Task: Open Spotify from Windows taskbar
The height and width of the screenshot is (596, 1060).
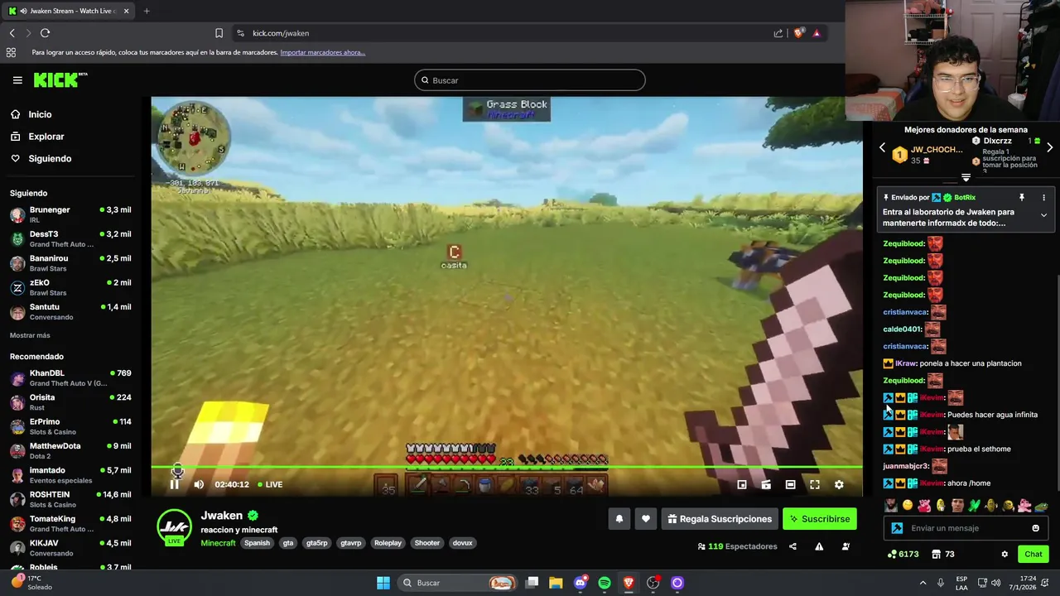Action: coord(605,583)
